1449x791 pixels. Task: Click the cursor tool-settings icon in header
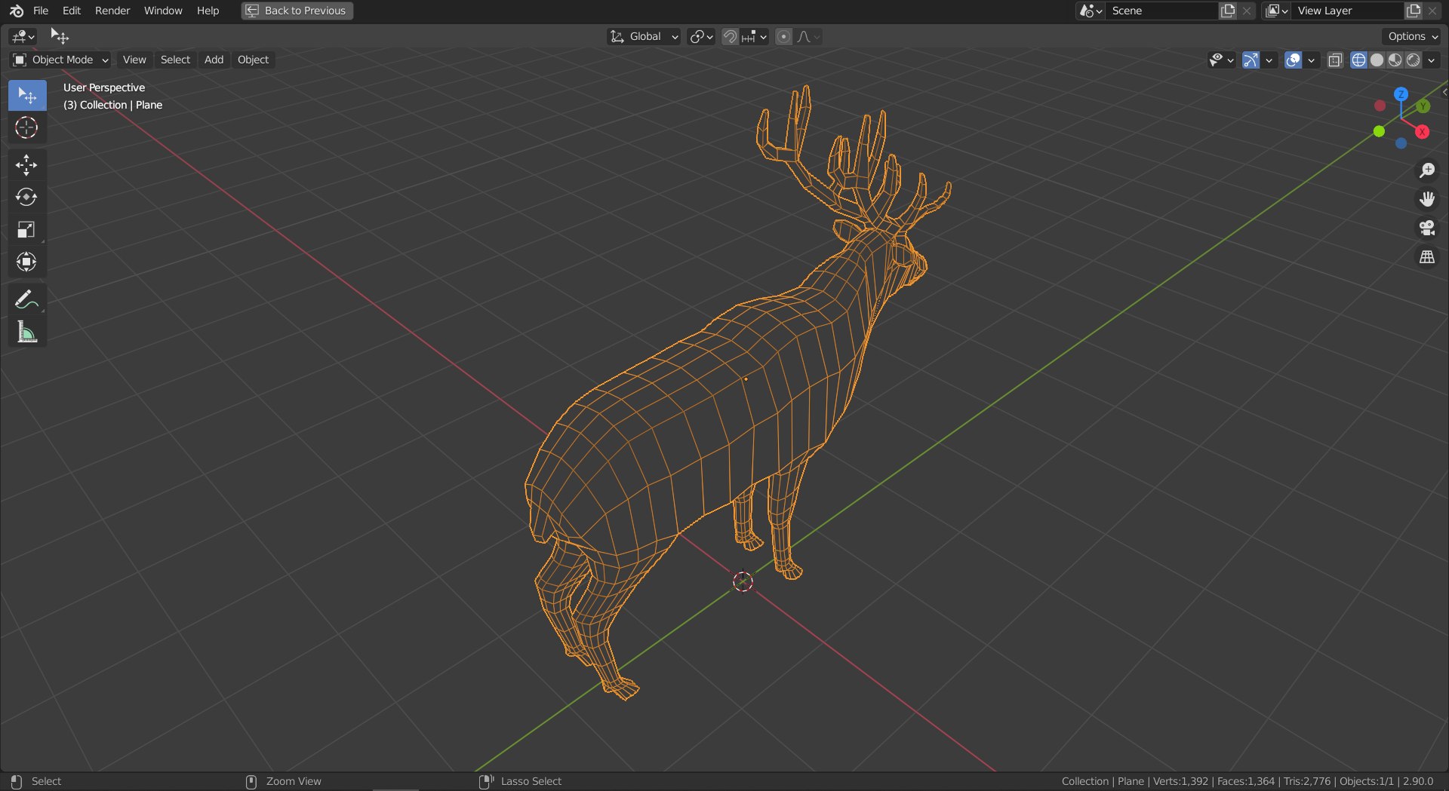pos(60,36)
